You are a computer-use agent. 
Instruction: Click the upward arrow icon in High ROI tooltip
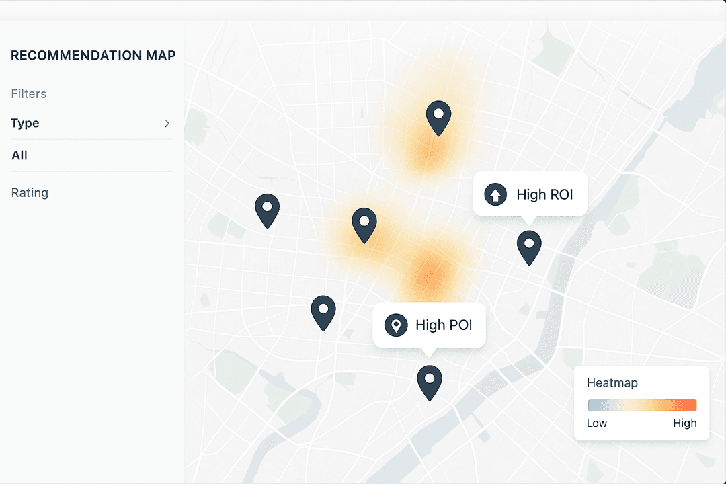pos(495,194)
